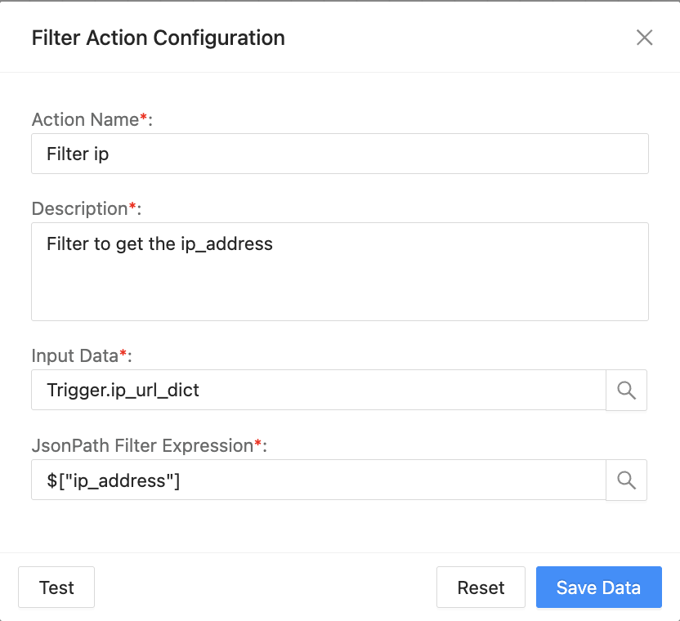
Task: Click the Action Name label
Action: (x=85, y=119)
